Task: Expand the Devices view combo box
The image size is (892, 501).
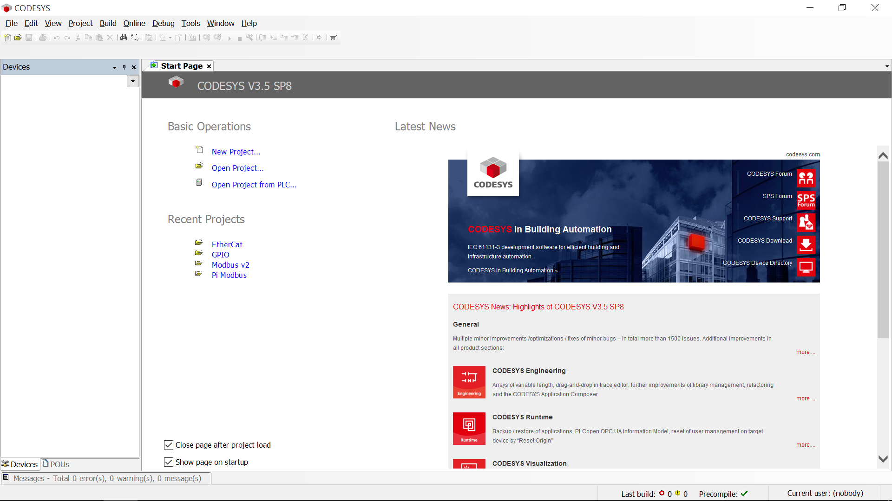Action: (133, 81)
